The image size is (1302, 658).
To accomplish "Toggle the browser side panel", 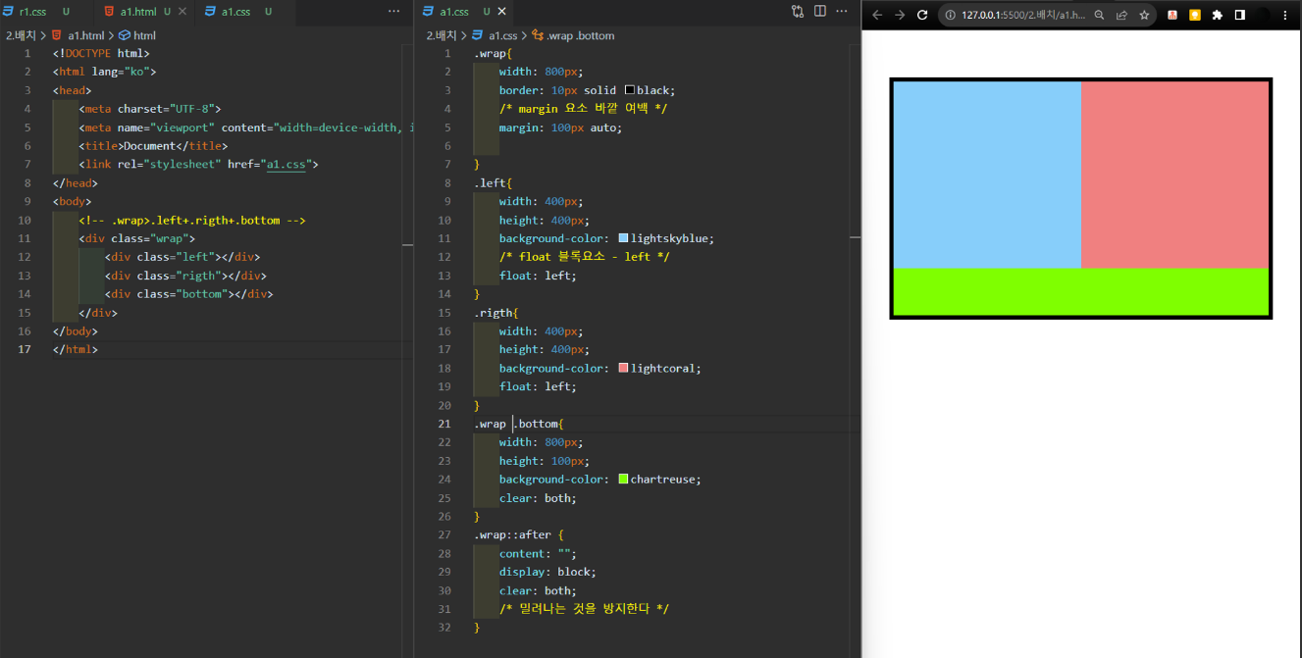I will [x=1240, y=16].
